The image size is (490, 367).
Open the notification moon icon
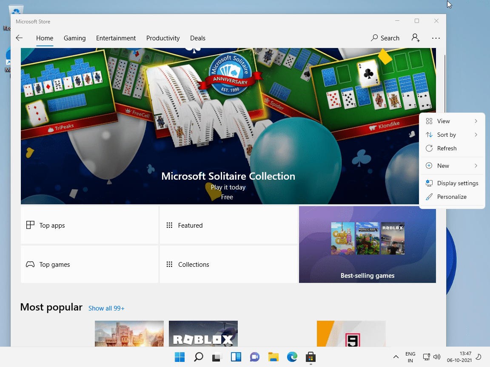pyautogui.click(x=478, y=357)
